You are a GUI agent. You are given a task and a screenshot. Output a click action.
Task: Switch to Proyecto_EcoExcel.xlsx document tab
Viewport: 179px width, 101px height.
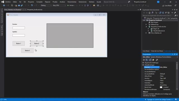[35, 10]
